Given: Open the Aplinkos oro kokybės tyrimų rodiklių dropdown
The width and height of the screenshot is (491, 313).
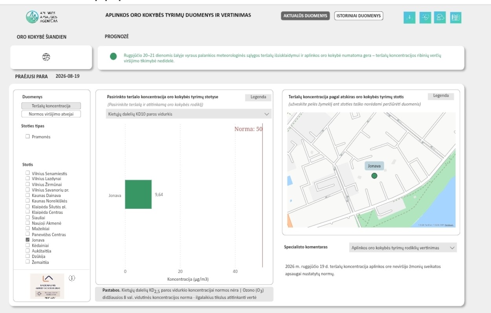Looking at the screenshot, I should (403, 248).
